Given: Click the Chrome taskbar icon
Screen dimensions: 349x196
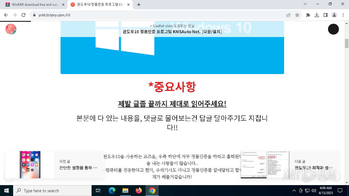Looking at the screenshot, I should point(152,191).
